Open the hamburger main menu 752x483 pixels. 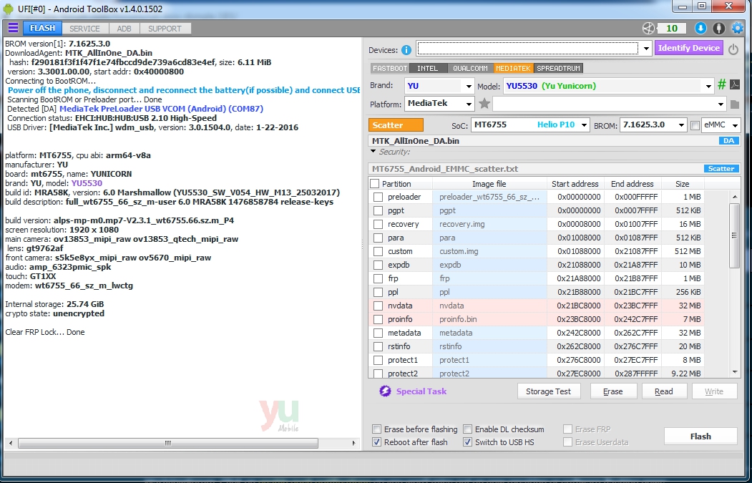pyautogui.click(x=13, y=28)
